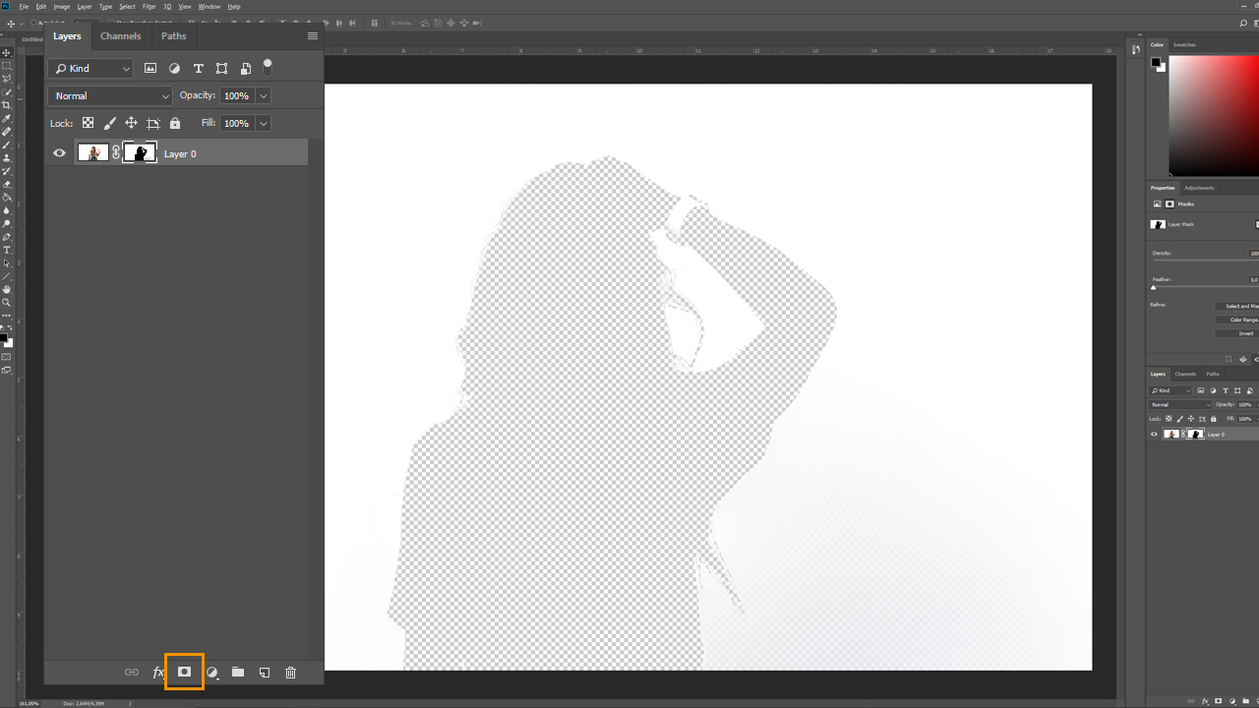Screen dimensions: 1259x708
Task: Toggle layer filtering switch on/off
Action: pos(267,67)
